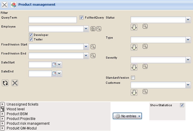The height and width of the screenshot is (131, 193).
Task: Click the down-arrow add icon under Status
Action: (134, 27)
